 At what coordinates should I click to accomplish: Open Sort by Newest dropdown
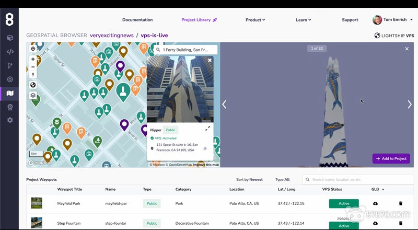[249, 179]
